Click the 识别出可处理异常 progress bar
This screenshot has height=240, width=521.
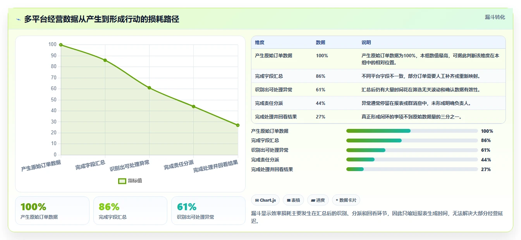tap(412, 150)
